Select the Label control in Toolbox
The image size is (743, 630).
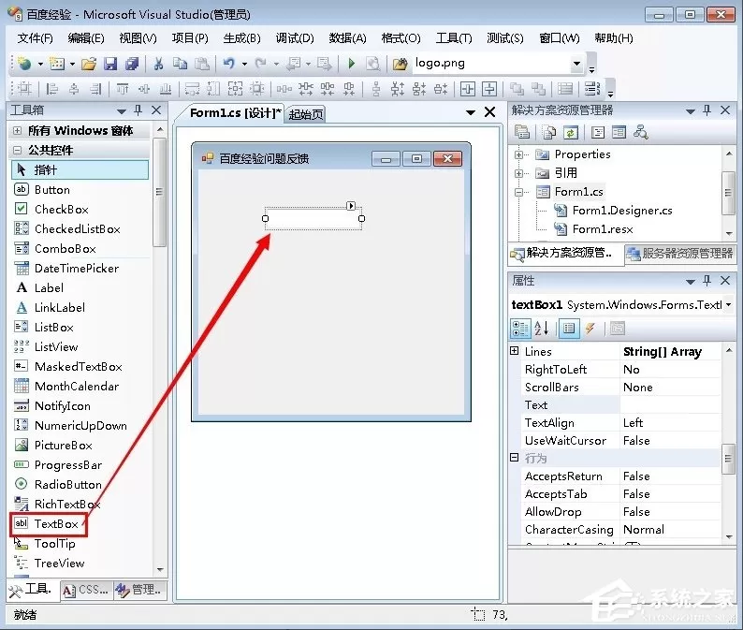80,287
